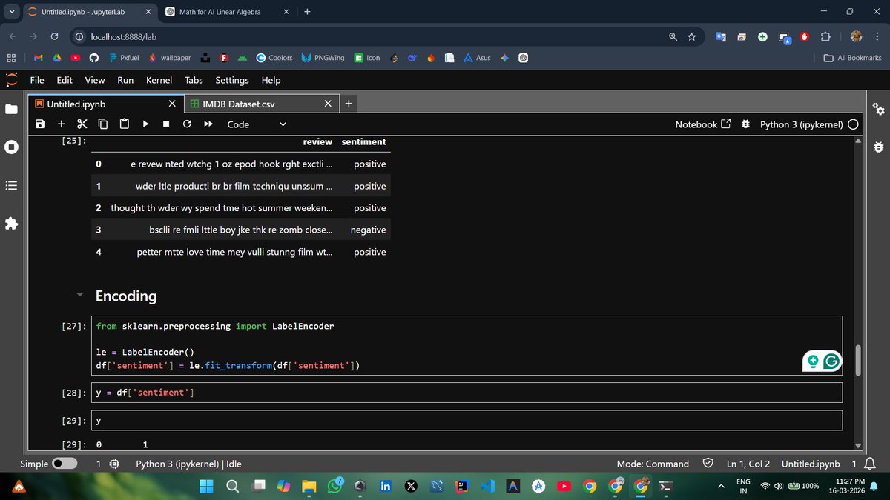890x500 pixels.
Task: Run the selected cell
Action: point(145,124)
